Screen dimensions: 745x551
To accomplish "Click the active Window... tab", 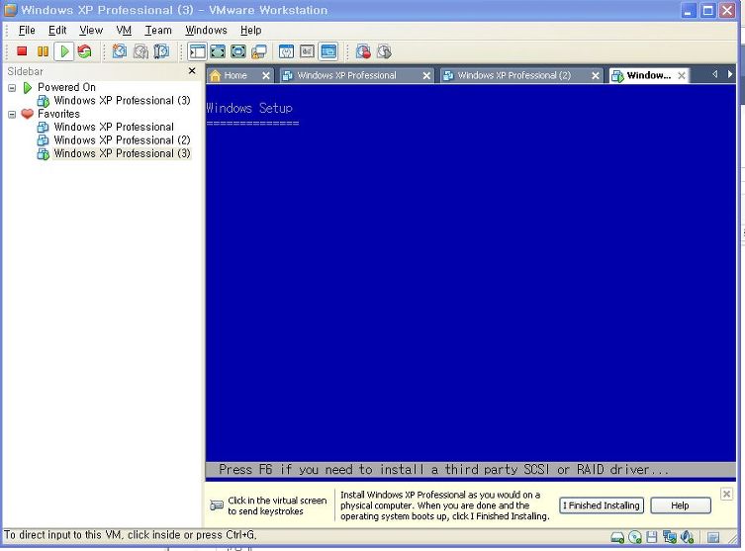I will pos(648,75).
